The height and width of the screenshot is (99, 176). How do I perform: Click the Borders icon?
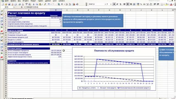pyautogui.click(x=162, y=4)
